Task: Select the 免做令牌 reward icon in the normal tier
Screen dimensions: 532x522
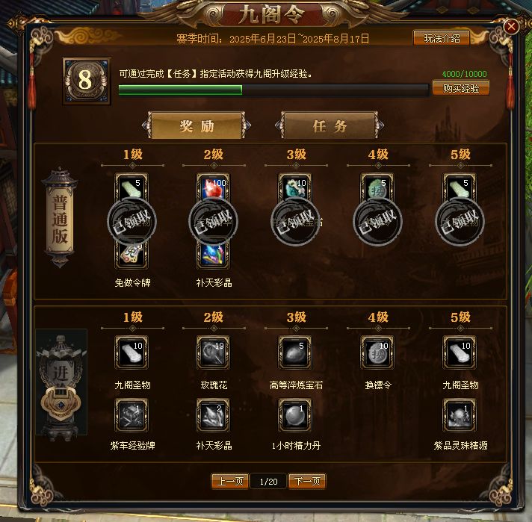Action: point(132,254)
